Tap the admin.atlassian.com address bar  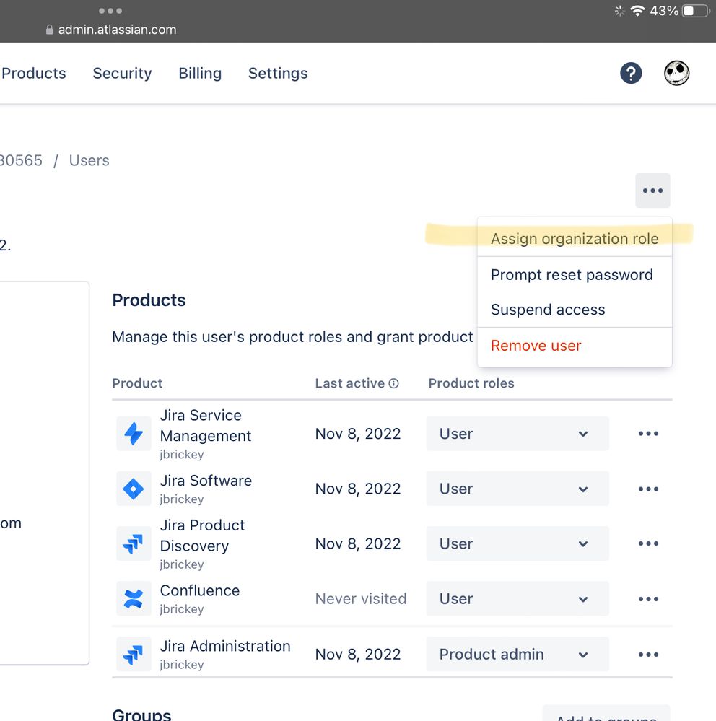pyautogui.click(x=111, y=30)
